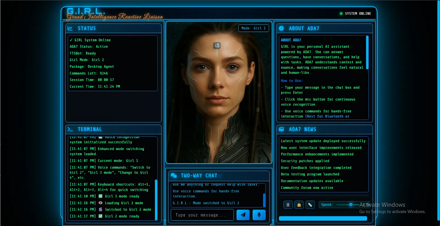Click the TERMINAL panel header
The image size is (440, 226).
(x=113, y=129)
